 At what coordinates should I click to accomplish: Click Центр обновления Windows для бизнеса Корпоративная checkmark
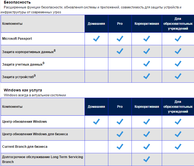(147, 134)
